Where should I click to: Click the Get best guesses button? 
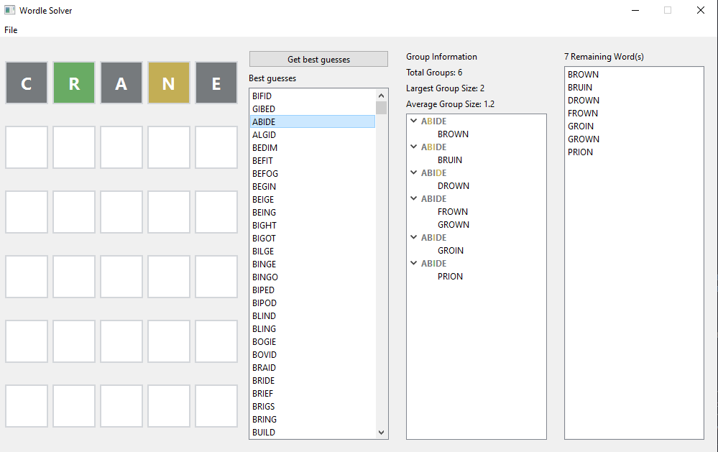[x=318, y=59]
